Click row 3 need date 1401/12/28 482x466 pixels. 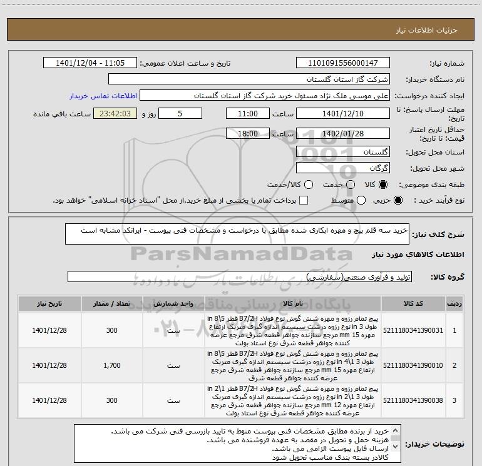(x=49, y=400)
